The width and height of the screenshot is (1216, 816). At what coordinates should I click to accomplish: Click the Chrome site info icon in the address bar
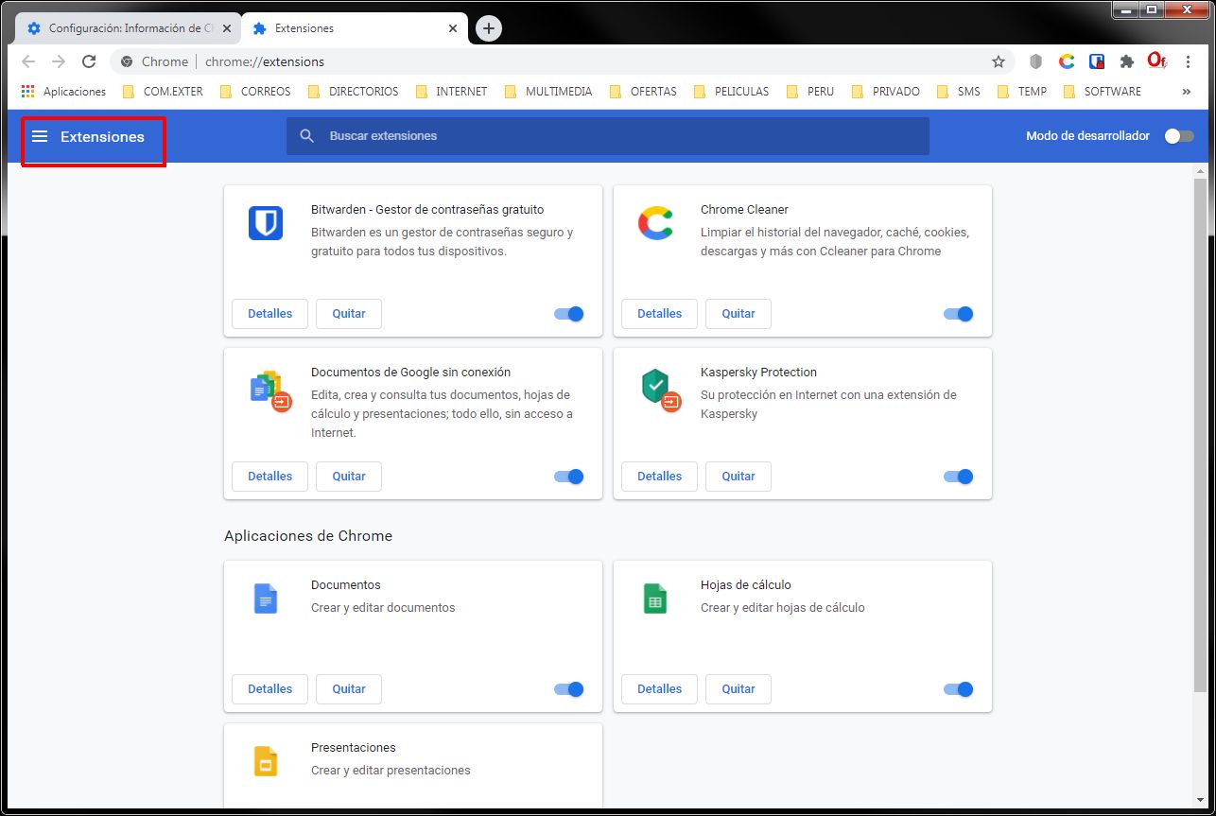(x=127, y=61)
